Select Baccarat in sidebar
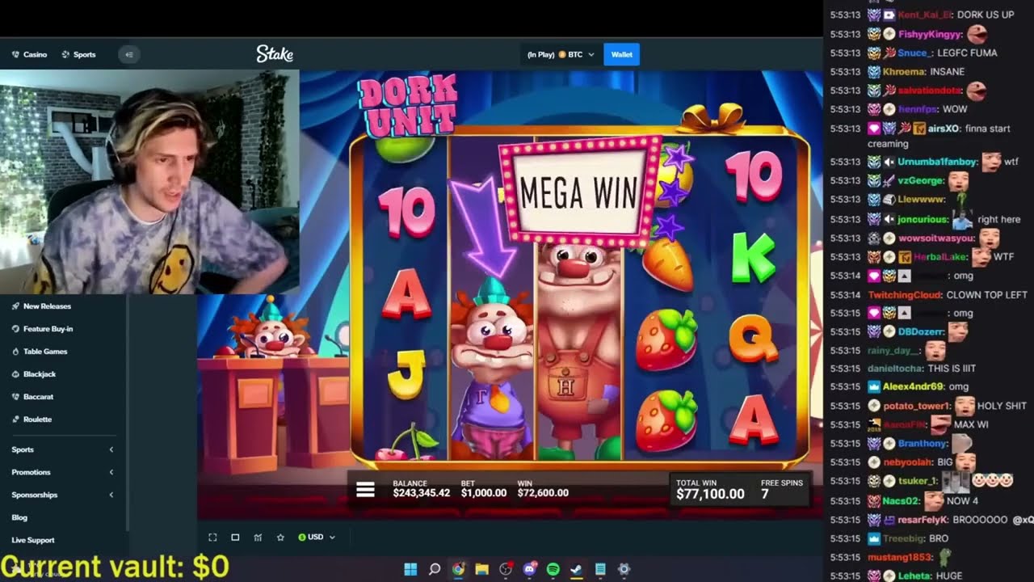Viewport: 1034px width, 582px height. click(x=32, y=397)
